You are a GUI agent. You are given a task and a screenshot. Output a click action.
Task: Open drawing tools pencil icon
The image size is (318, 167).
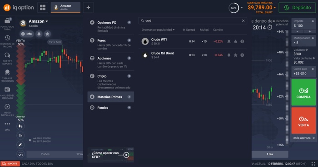20,145
